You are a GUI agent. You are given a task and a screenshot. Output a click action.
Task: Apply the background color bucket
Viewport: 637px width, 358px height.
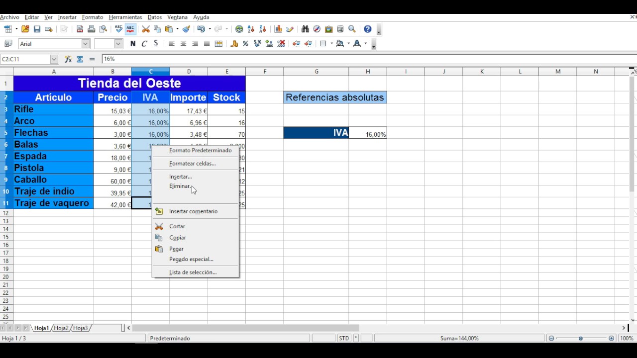pyautogui.click(x=340, y=44)
